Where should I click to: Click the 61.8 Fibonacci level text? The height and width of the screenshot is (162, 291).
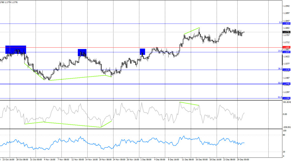[x=280, y=97]
